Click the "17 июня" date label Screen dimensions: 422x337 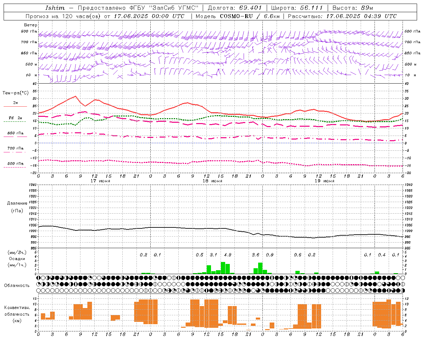click(101, 181)
